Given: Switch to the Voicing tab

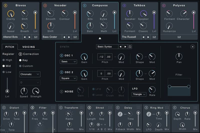Looking at the screenshot, I should point(28,47).
